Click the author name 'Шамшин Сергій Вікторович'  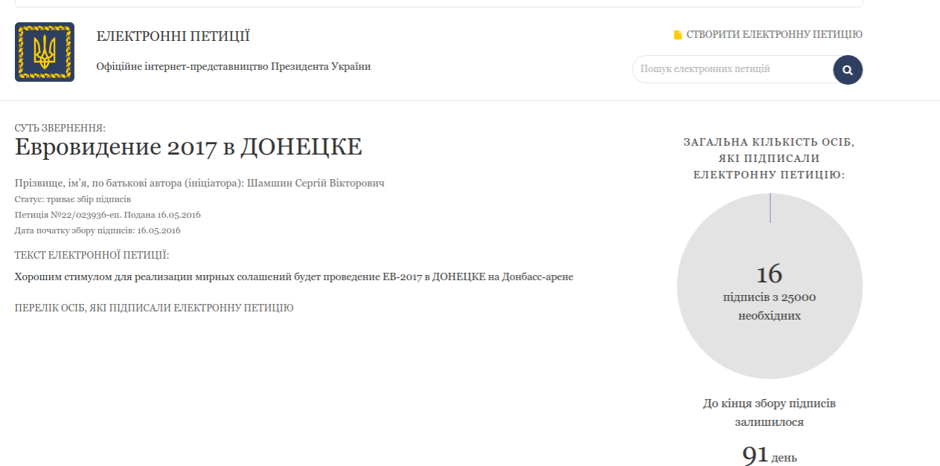click(315, 183)
